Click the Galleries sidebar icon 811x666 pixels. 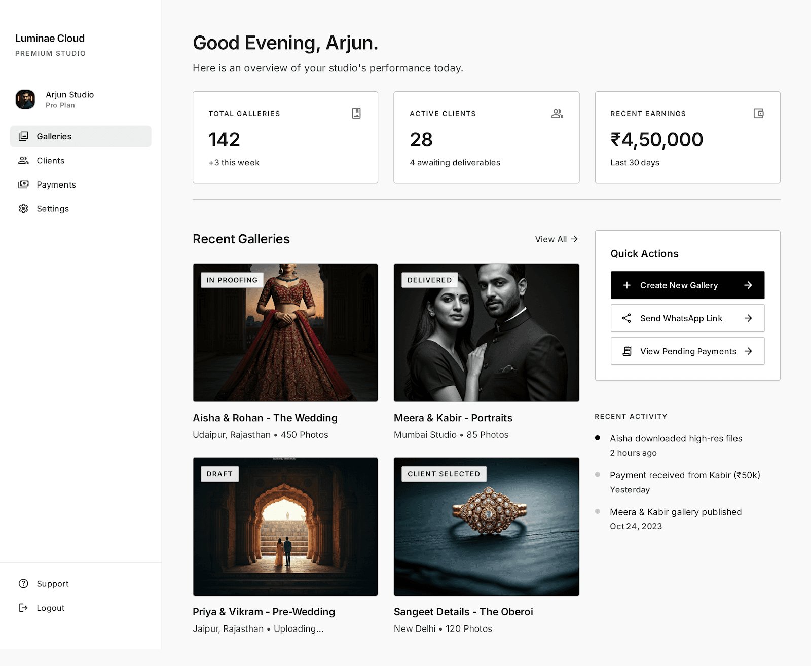point(23,136)
